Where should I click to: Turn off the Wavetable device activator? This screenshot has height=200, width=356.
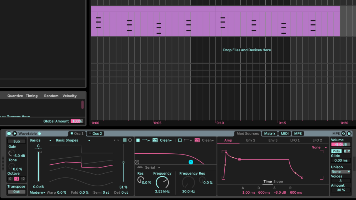(x=9, y=134)
